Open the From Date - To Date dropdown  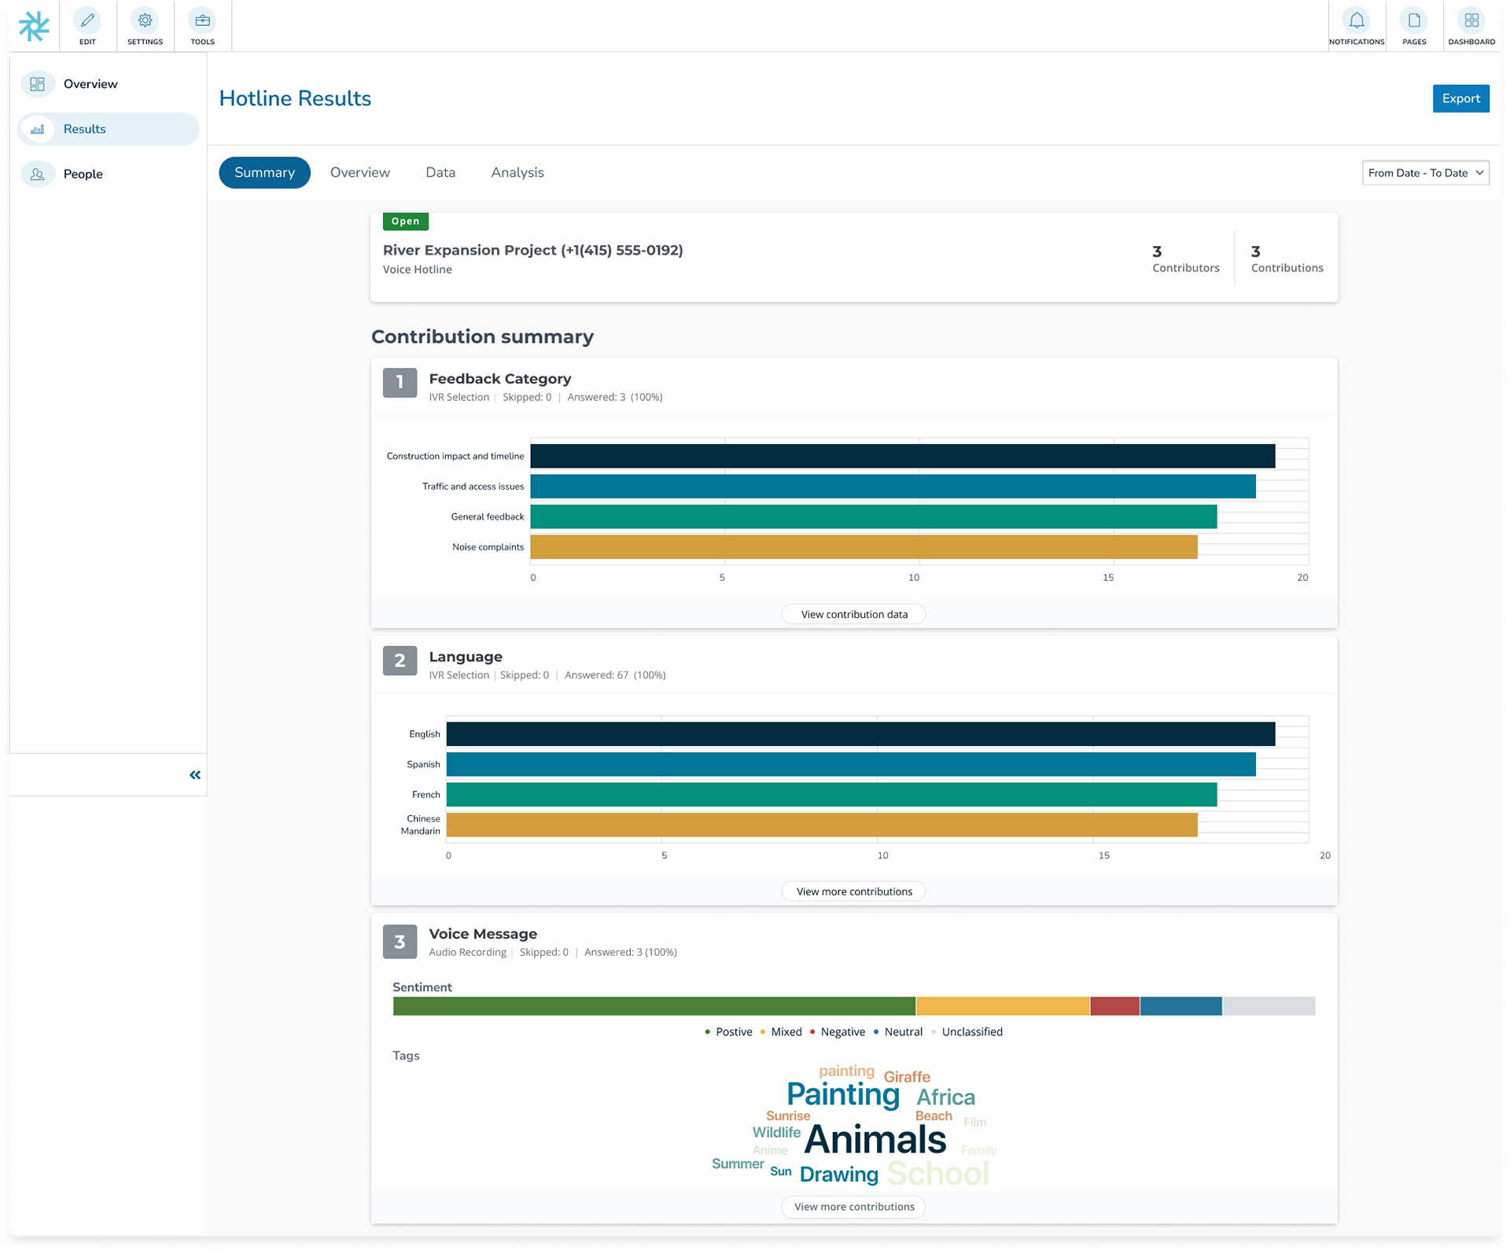tap(1424, 173)
